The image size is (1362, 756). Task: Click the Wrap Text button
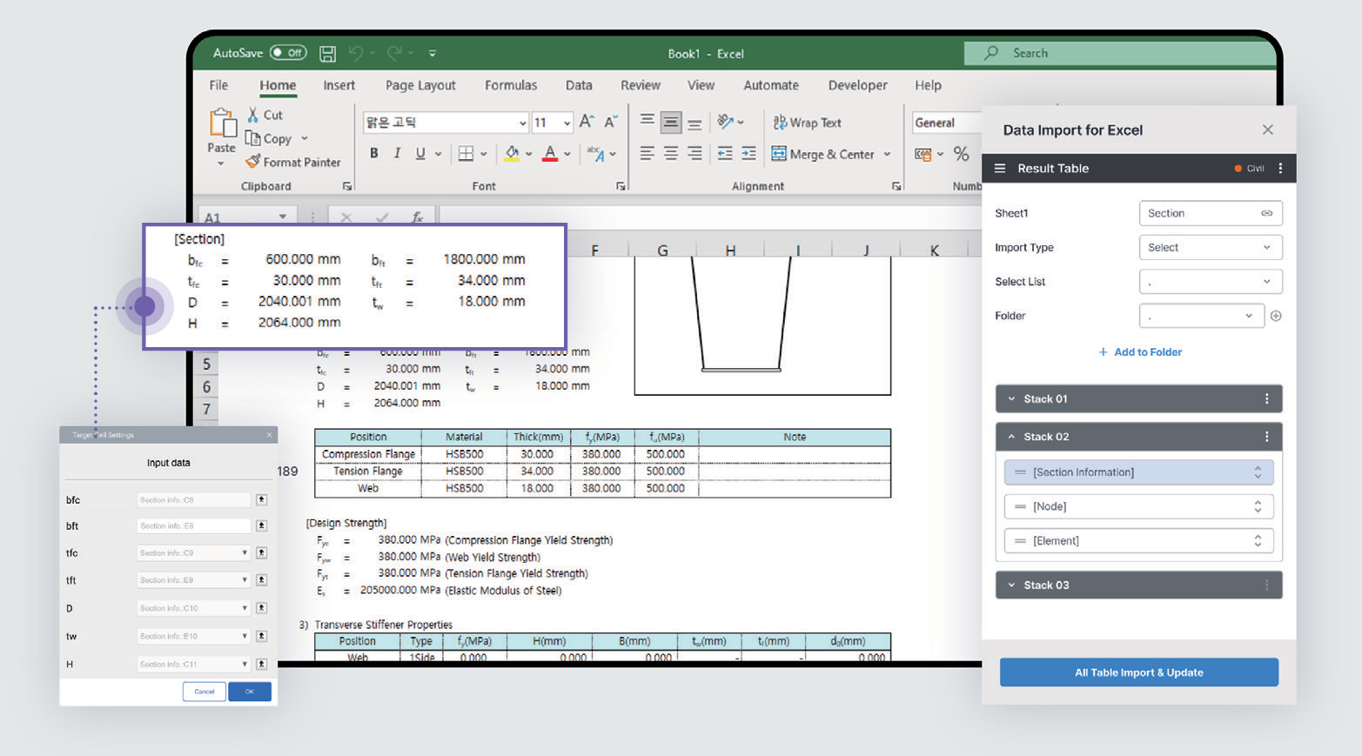[x=807, y=123]
